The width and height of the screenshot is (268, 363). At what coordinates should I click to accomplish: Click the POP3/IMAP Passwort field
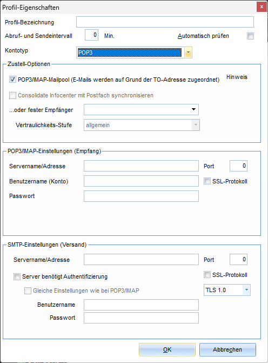[141, 196]
